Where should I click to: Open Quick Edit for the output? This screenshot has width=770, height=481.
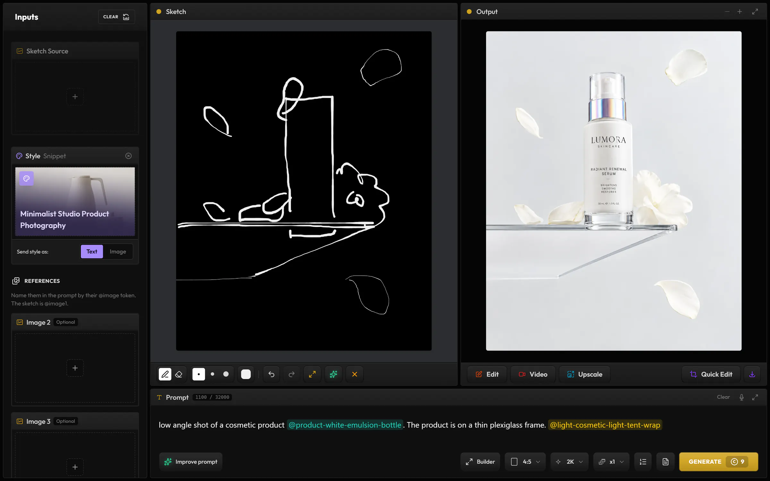coord(711,374)
